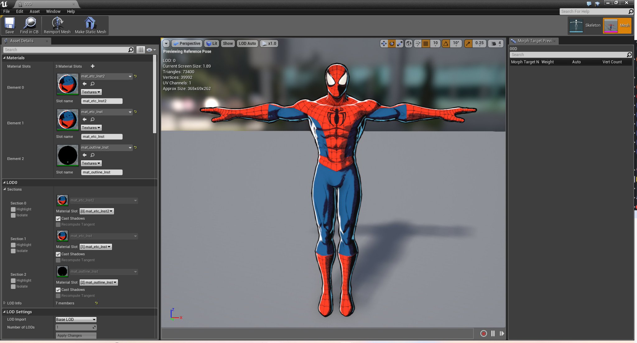Expand the LOD Info section
Image resolution: width=637 pixels, height=343 pixels.
pyautogui.click(x=4, y=303)
